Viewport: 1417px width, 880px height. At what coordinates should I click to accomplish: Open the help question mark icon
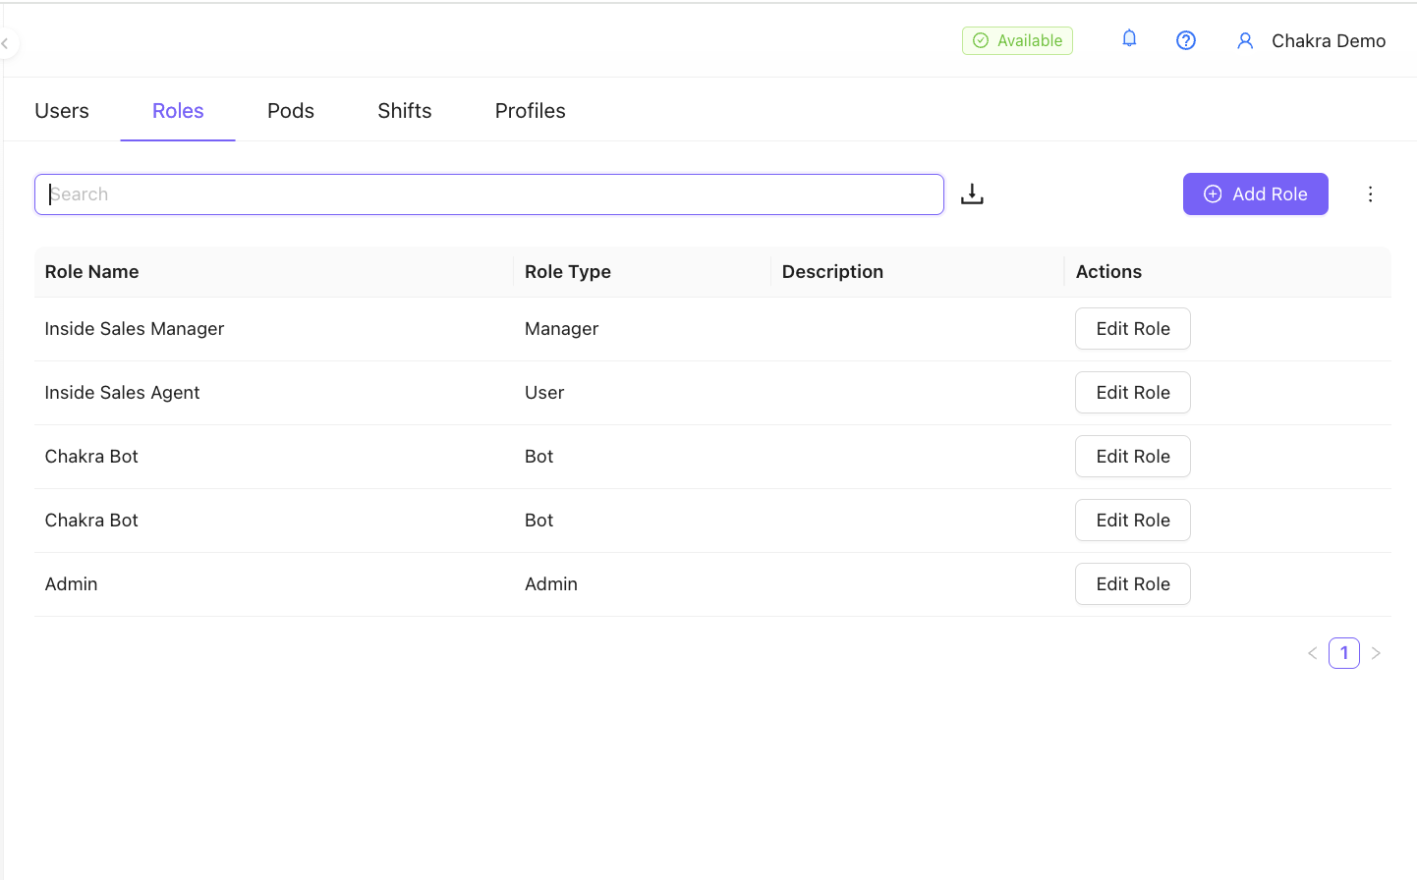pos(1186,40)
